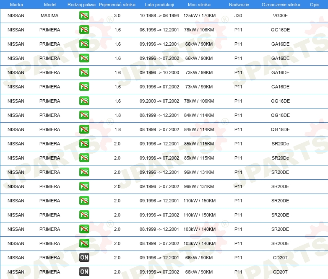Viewport: 328px width, 279px height.
Task: Click the petrol icon for PRIMERA QG16DE 06.1996
Action: (84, 30)
